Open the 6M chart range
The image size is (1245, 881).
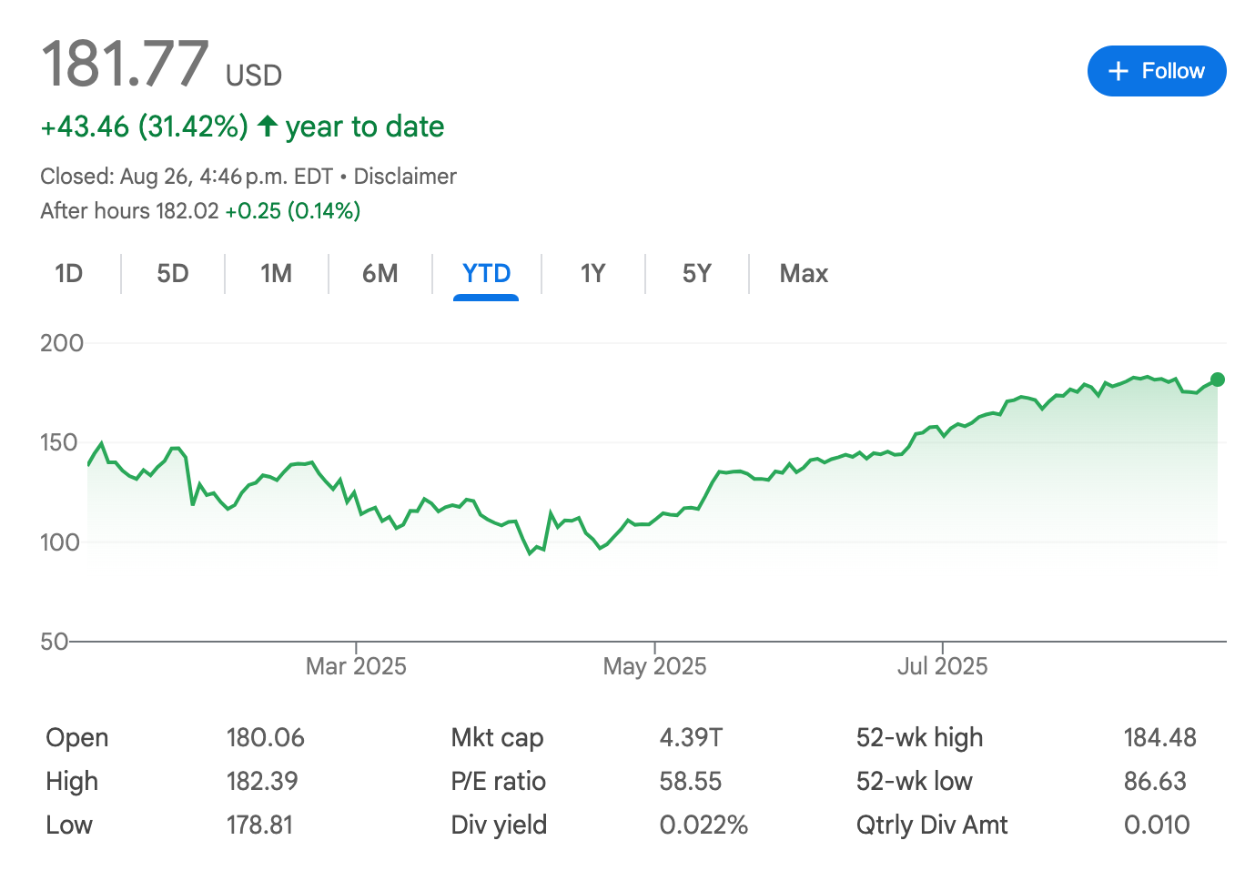380,274
